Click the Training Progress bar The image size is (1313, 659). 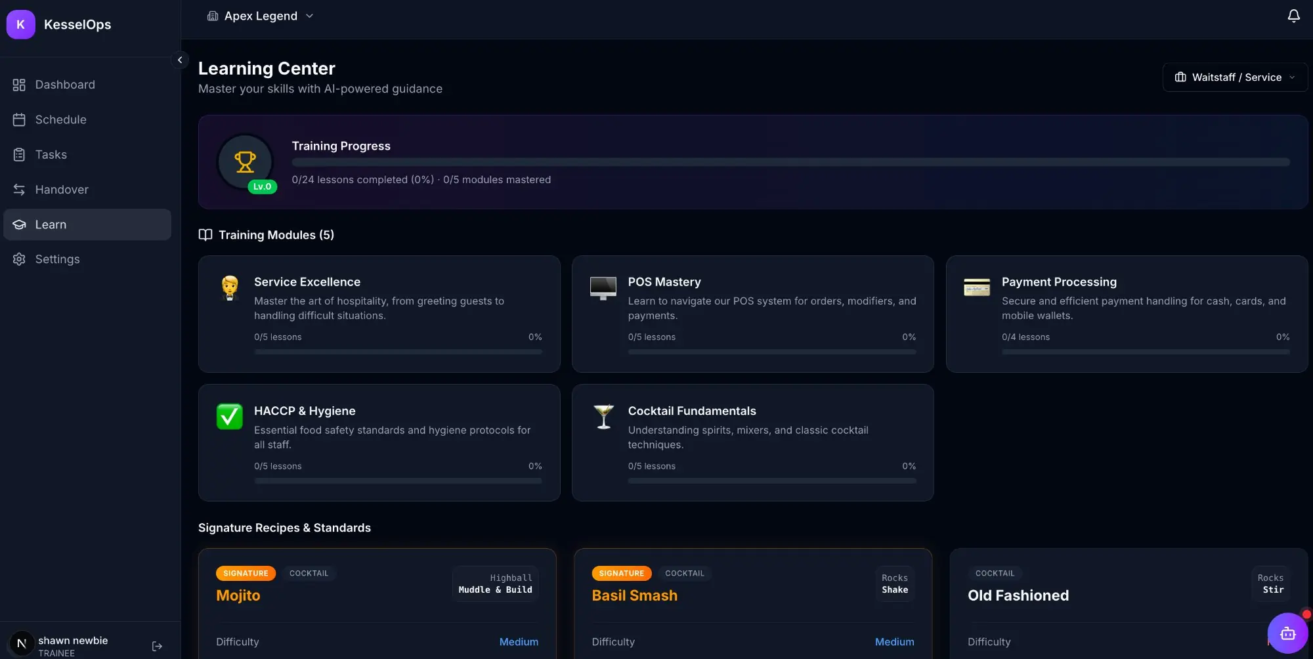[x=790, y=162]
